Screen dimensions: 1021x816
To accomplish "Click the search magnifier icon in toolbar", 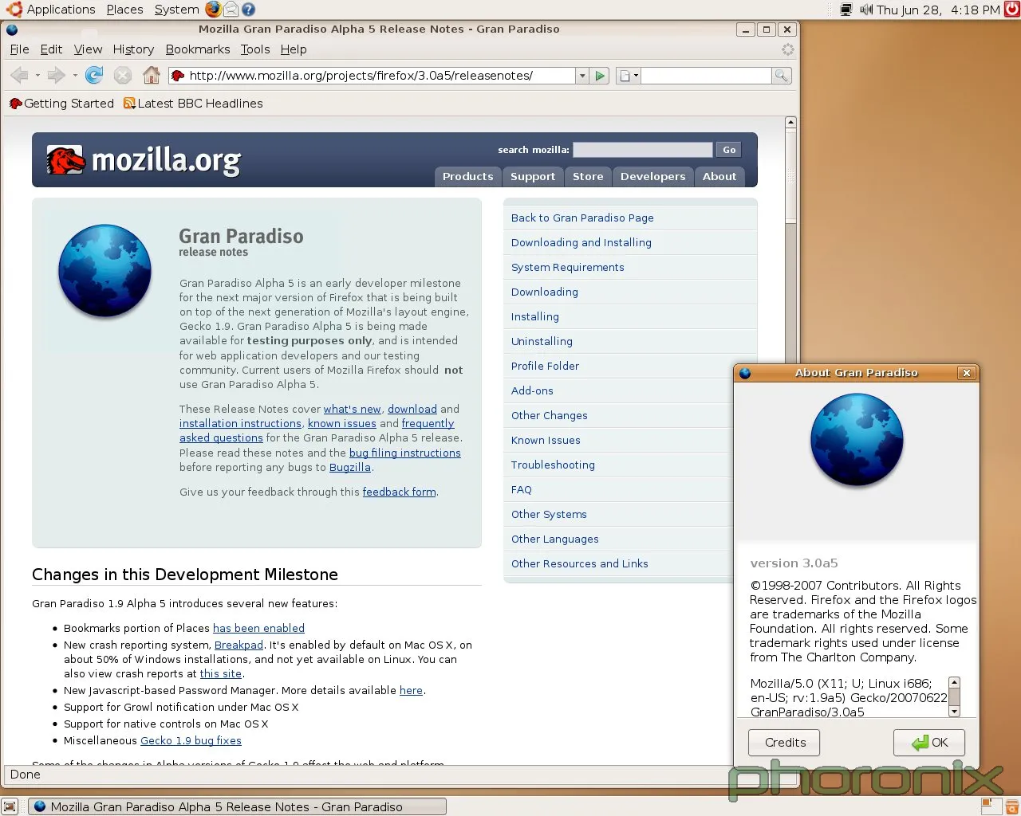I will 782,76.
